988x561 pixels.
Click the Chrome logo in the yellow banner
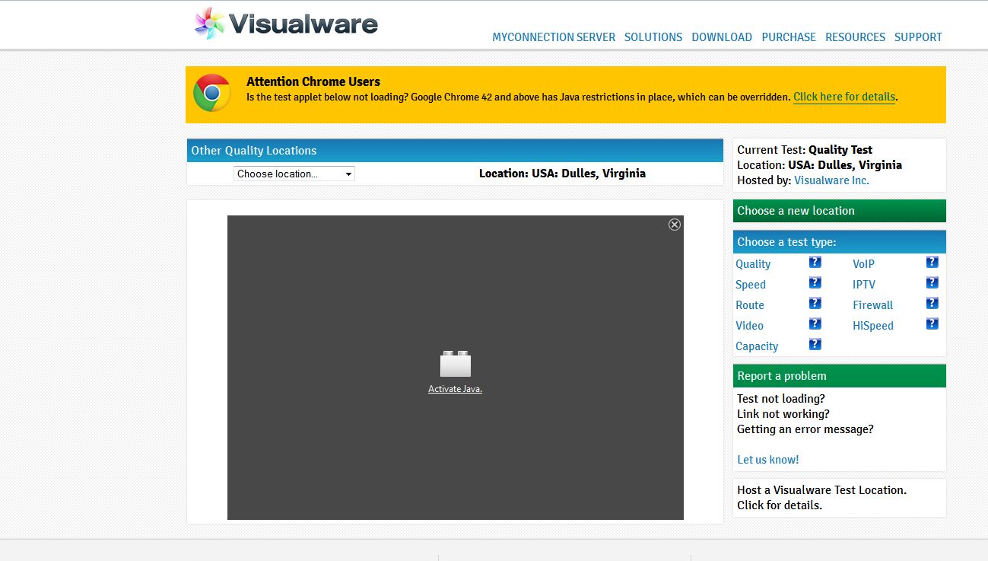point(212,93)
